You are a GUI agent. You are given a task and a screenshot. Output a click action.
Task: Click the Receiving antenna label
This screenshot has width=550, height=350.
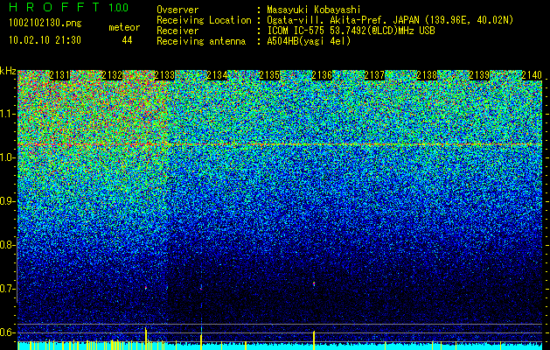(201, 41)
